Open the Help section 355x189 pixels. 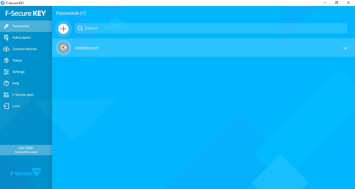pyautogui.click(x=26, y=83)
